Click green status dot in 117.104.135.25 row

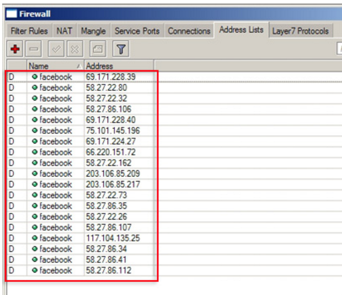pos(34,238)
